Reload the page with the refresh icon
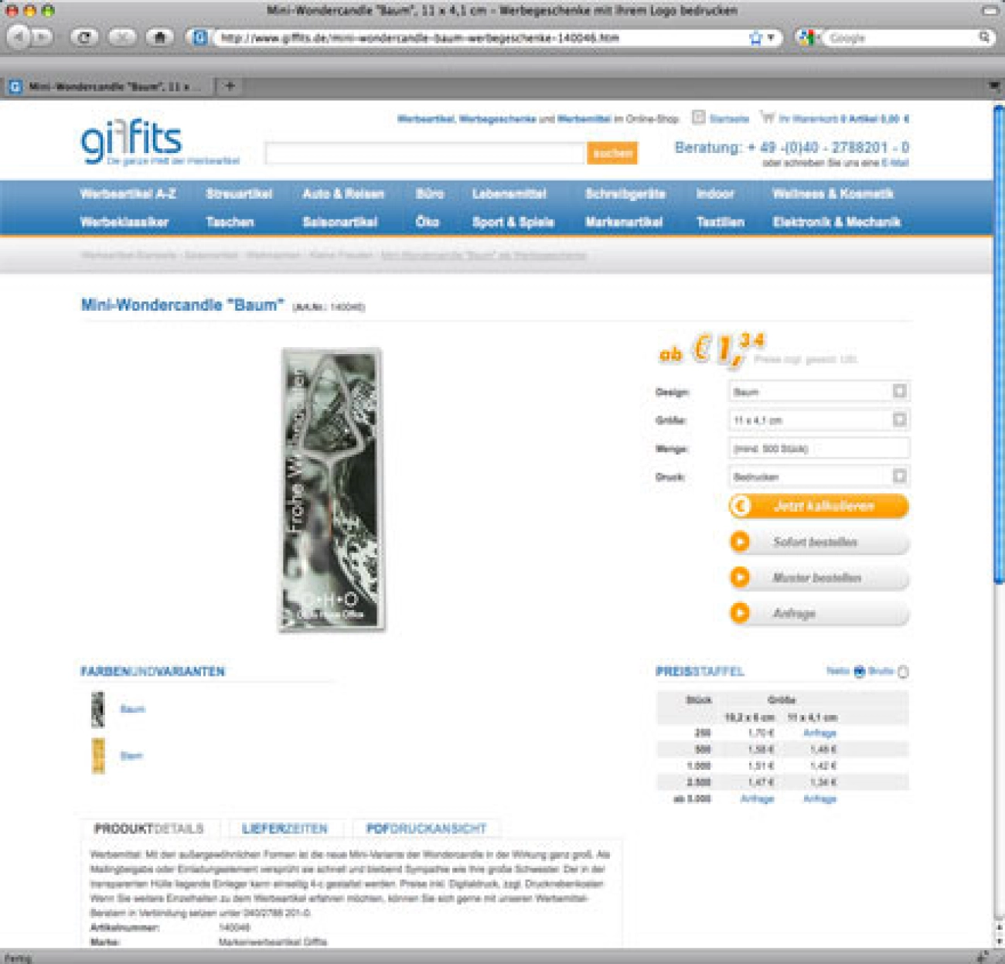The height and width of the screenshot is (964, 1005). 84,37
